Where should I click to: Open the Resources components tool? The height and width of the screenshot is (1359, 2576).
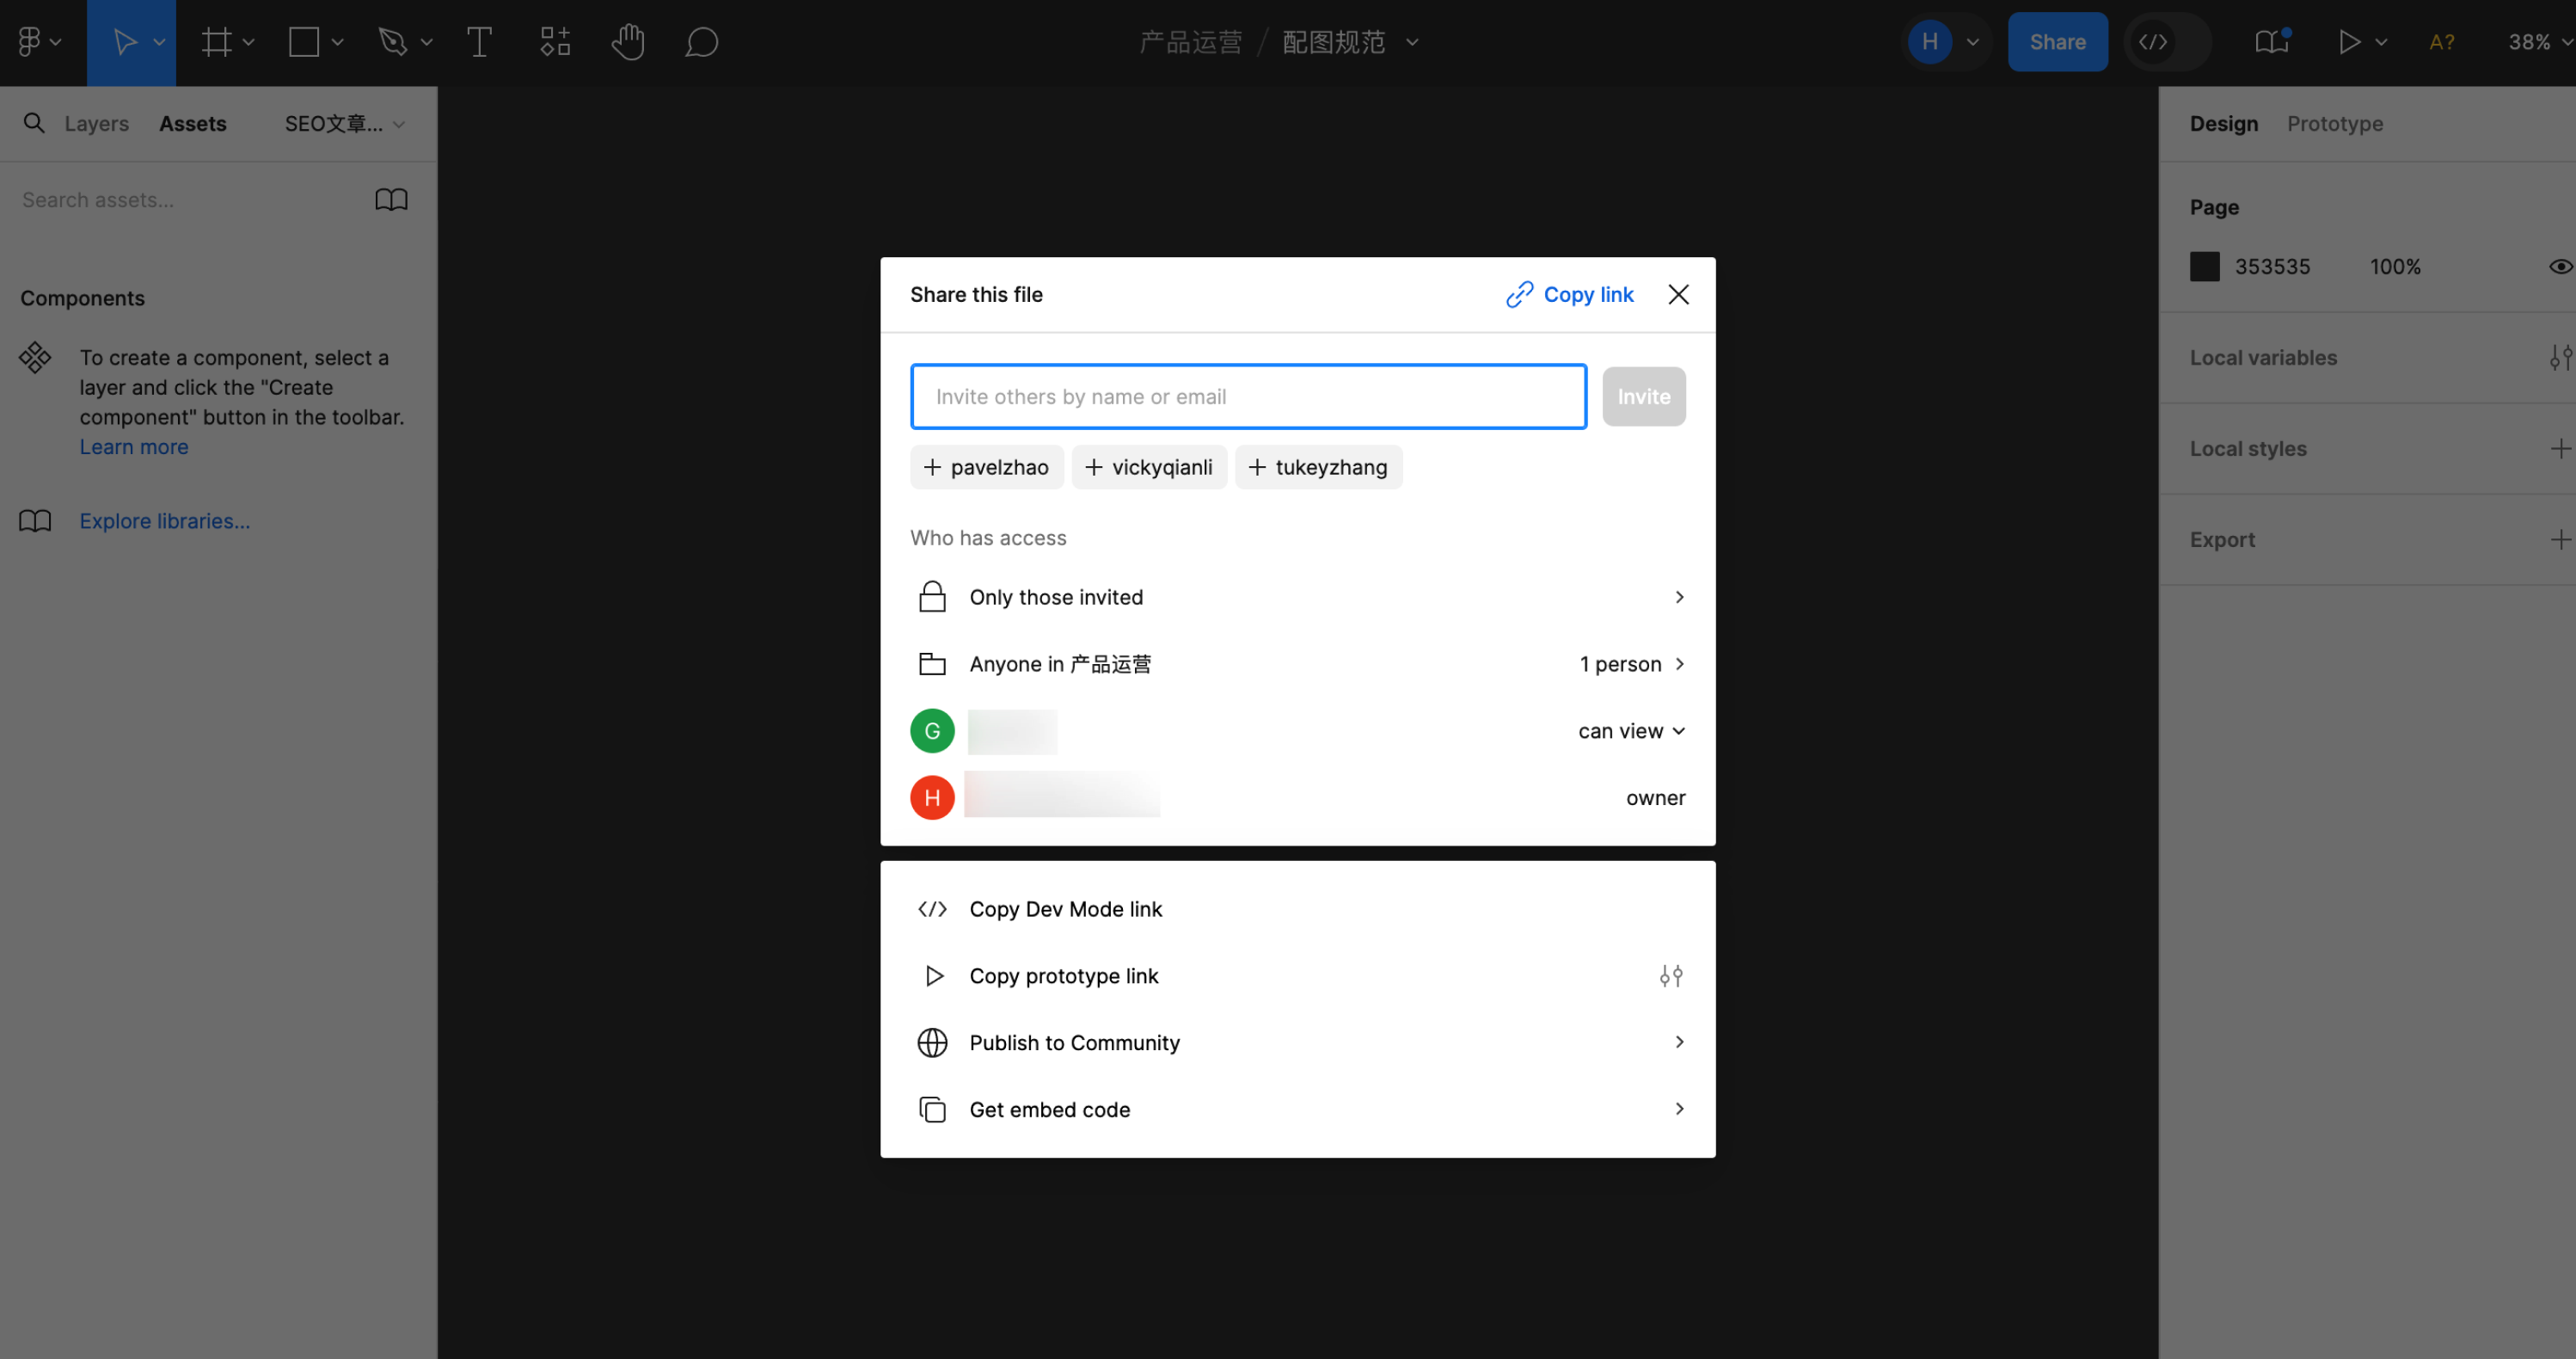(x=555, y=42)
